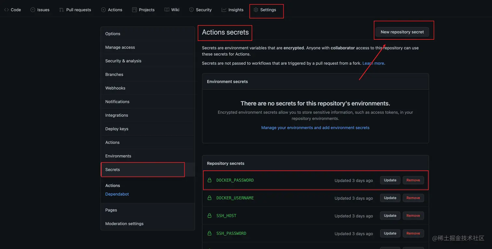Open Manage access in sidebar
492x249 pixels.
(148, 47)
